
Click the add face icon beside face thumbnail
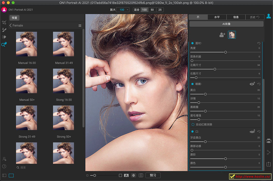pyautogui.click(x=222, y=35)
